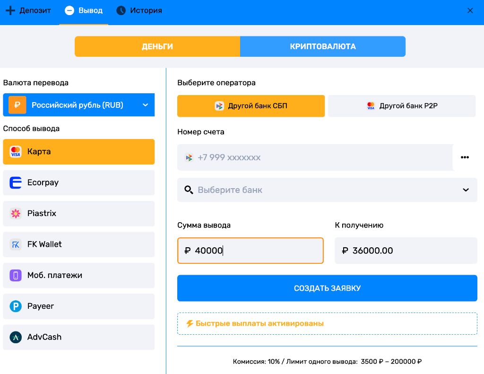Select the Моб. платежи phone icon
The width and height of the screenshot is (484, 374).
pos(16,275)
